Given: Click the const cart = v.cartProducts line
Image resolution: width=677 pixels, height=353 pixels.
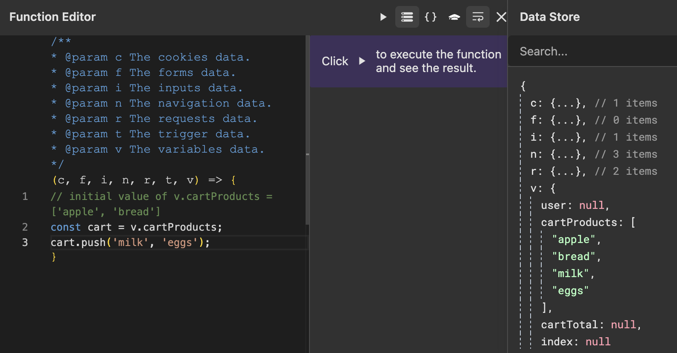Looking at the screenshot, I should coord(137,227).
